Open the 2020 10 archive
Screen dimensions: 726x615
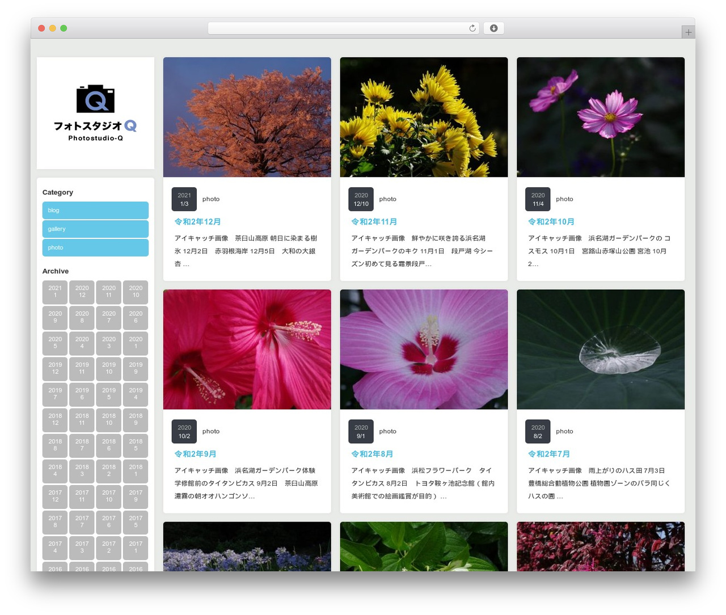tap(136, 292)
